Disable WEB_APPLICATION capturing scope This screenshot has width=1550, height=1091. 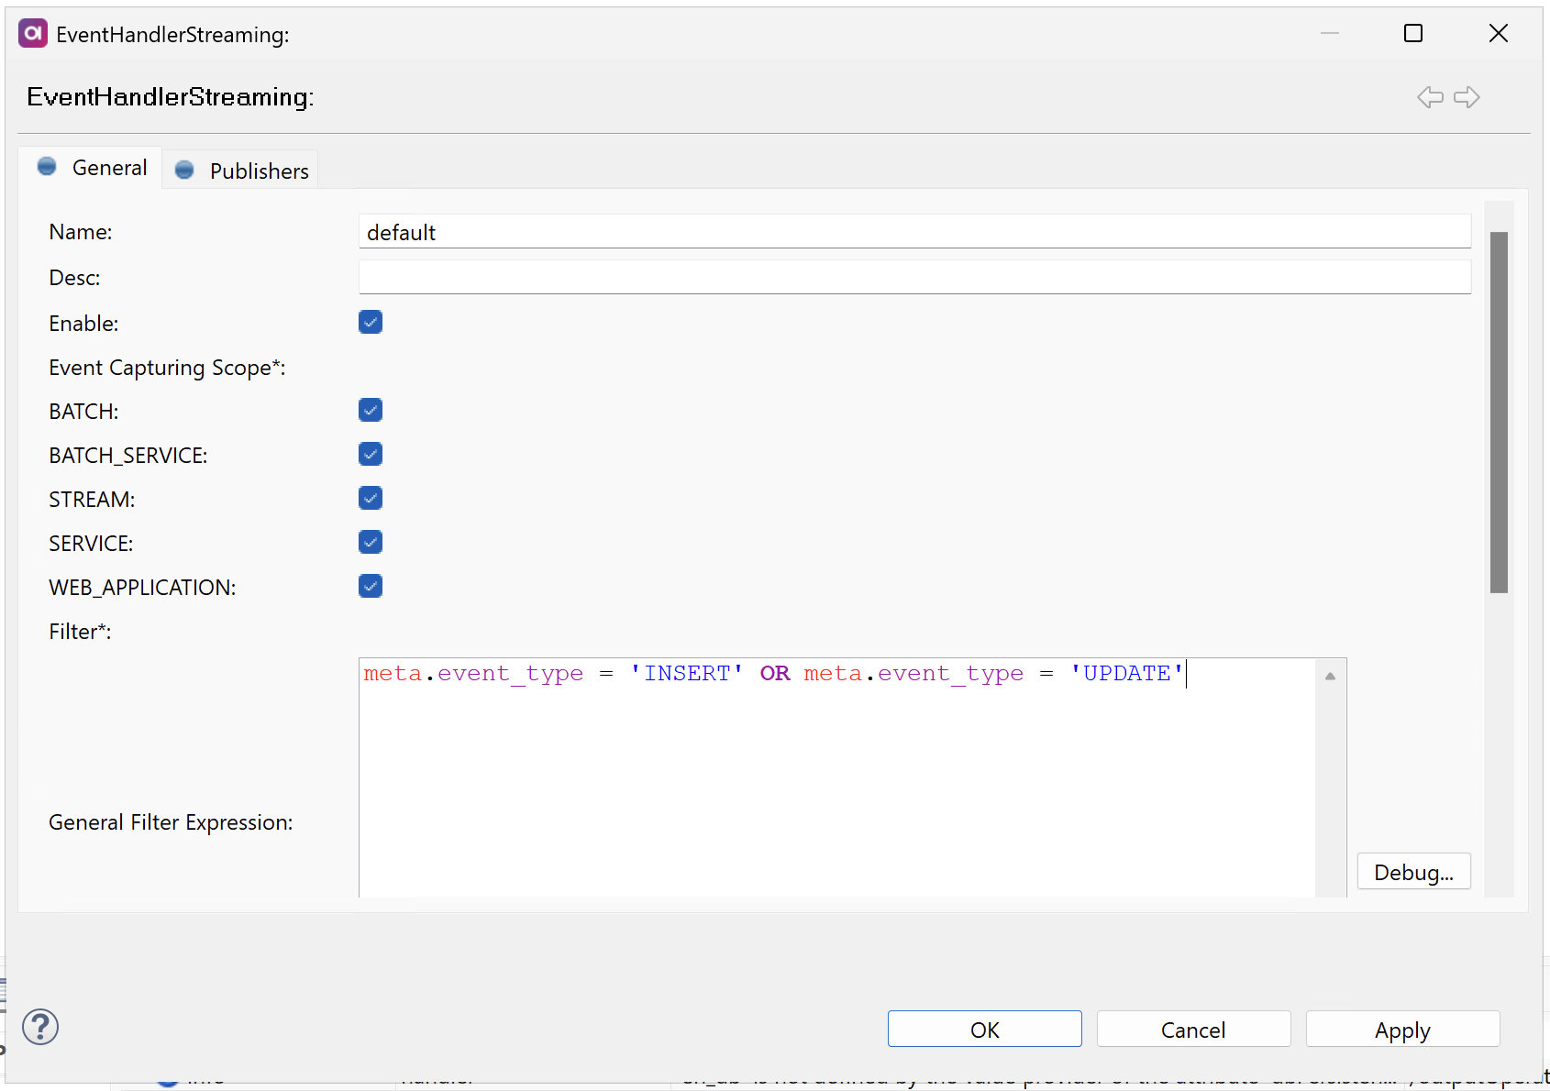click(371, 586)
